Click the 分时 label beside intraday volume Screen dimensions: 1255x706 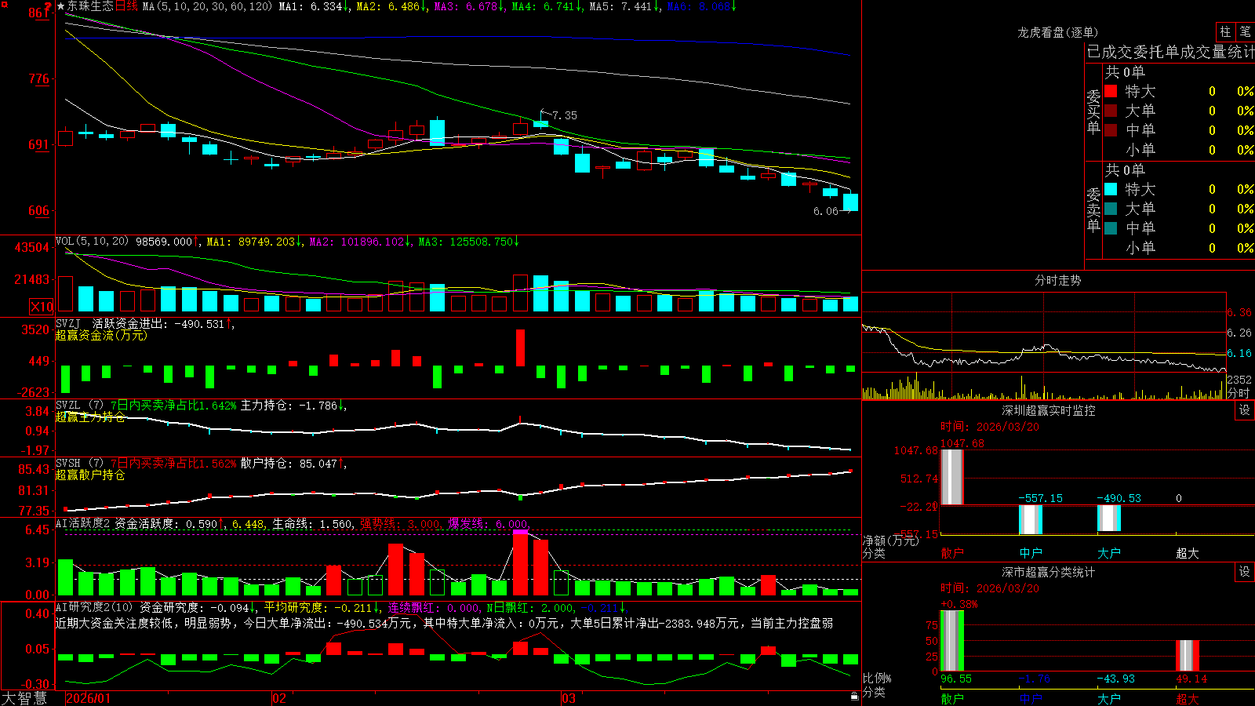point(1239,392)
